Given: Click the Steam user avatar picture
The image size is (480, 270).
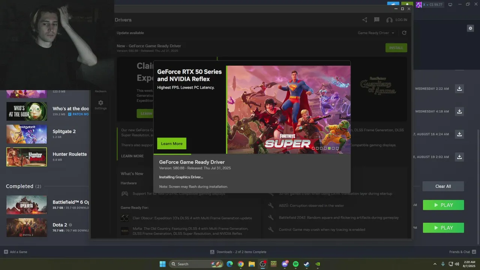Looking at the screenshot, I should click(419, 4).
